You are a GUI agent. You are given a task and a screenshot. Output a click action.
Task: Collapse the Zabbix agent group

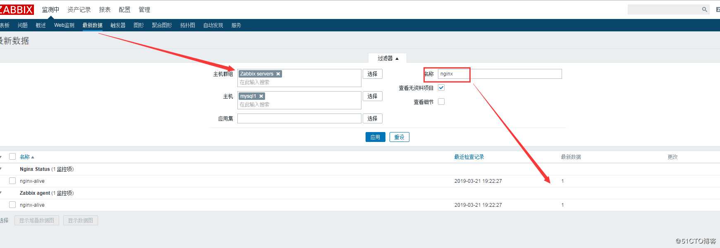pos(1,193)
